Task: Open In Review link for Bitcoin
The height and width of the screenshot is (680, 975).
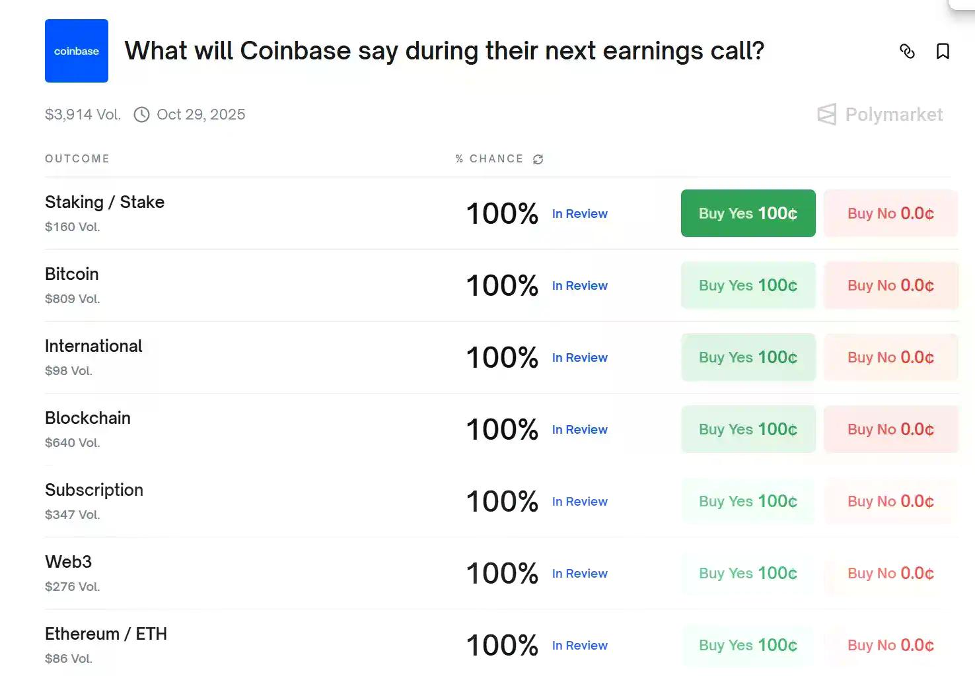Action: pyautogui.click(x=579, y=286)
